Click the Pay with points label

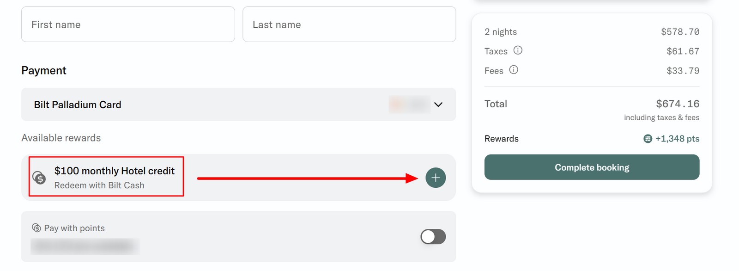click(74, 228)
